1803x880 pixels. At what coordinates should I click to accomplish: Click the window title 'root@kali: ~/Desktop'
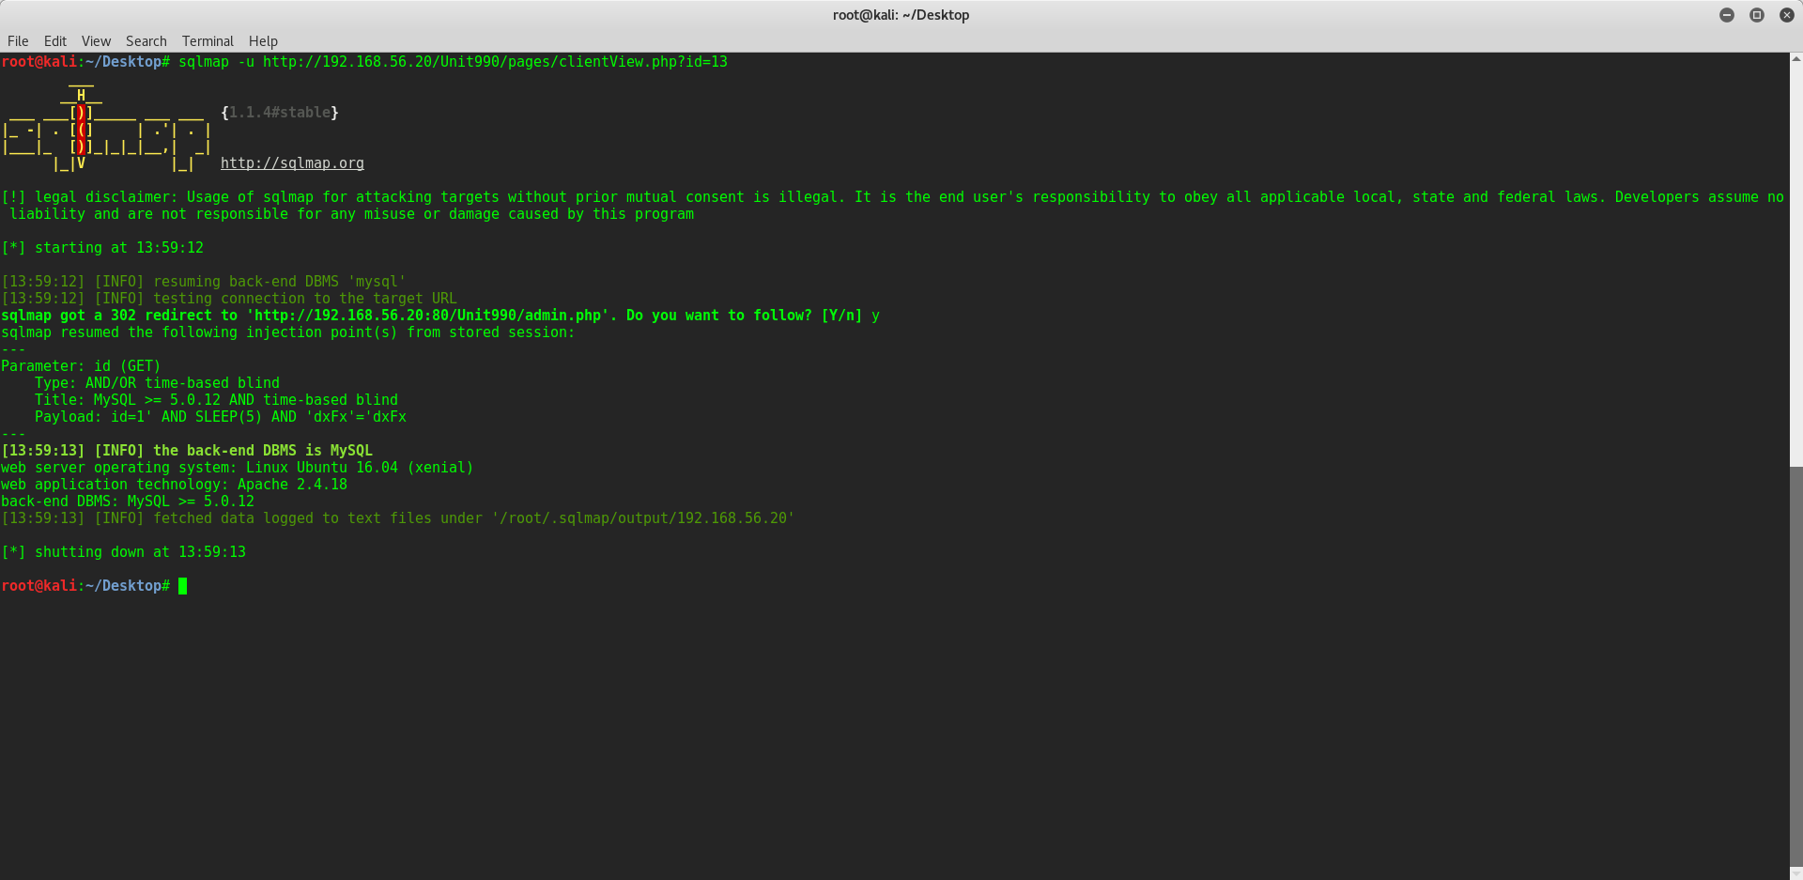[x=901, y=15]
